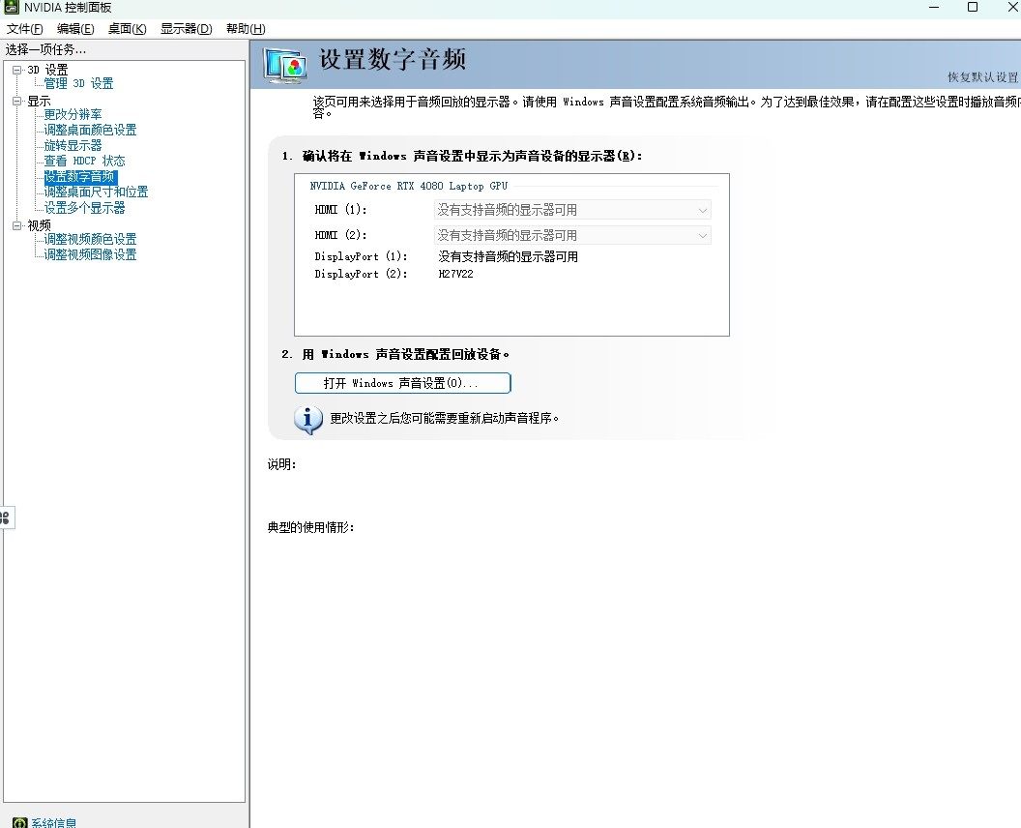Select 更改分辨率 in task tree
The width and height of the screenshot is (1021, 828).
point(73,115)
